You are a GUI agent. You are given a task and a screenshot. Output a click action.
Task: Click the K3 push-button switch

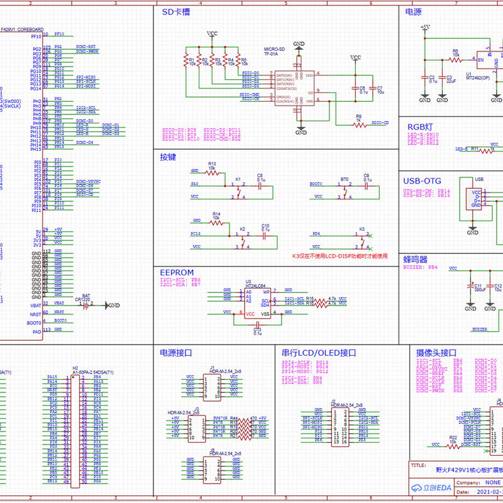(x=363, y=241)
